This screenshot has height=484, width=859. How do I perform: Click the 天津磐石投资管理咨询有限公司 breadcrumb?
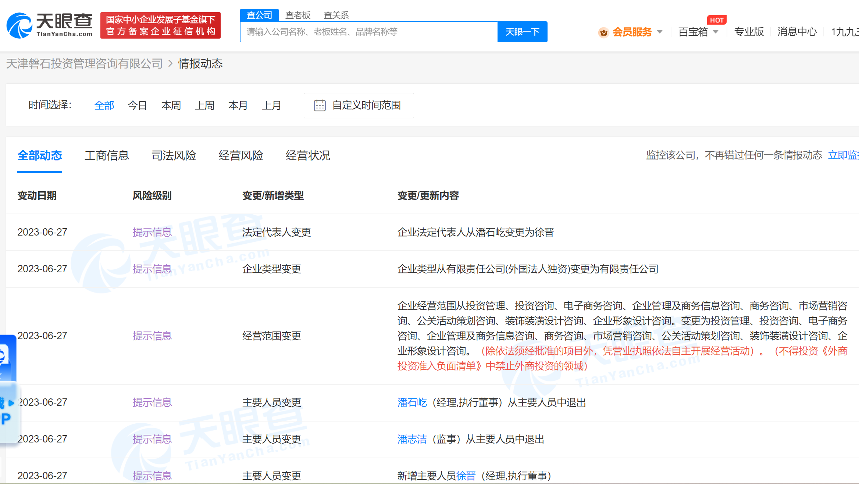pos(84,64)
